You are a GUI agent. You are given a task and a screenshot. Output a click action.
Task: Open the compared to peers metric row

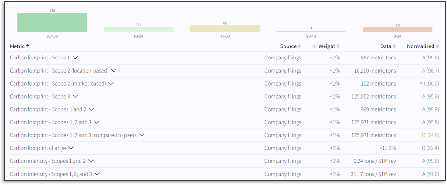click(x=223, y=135)
